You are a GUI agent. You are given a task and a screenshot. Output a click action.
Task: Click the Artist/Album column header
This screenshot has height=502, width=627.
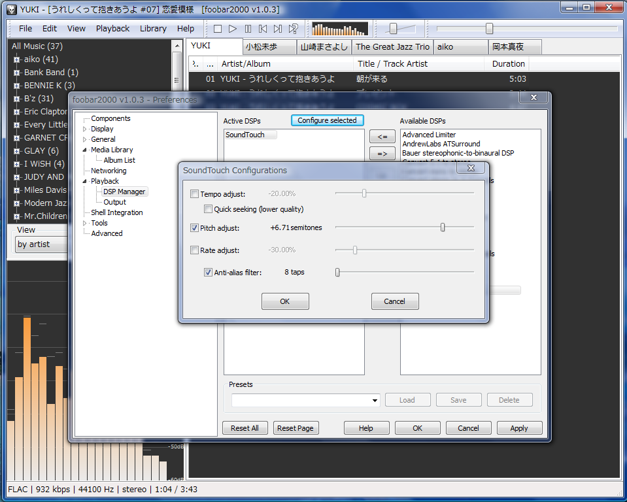click(x=286, y=64)
